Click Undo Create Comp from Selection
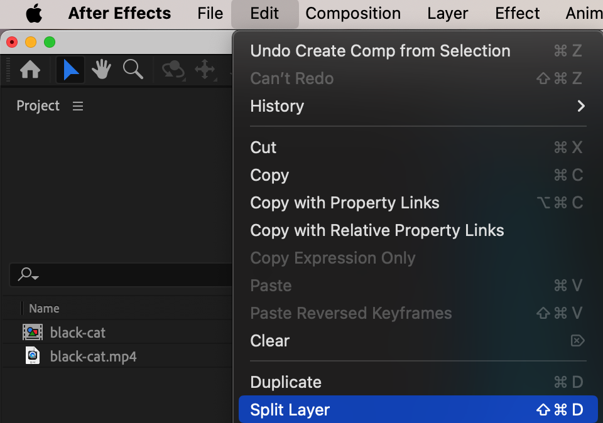The width and height of the screenshot is (603, 423). coord(380,51)
